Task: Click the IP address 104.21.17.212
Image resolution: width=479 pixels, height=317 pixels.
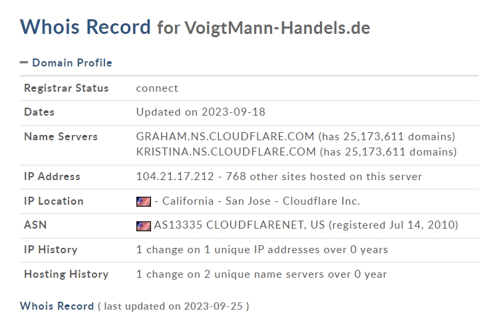Action: click(x=175, y=176)
